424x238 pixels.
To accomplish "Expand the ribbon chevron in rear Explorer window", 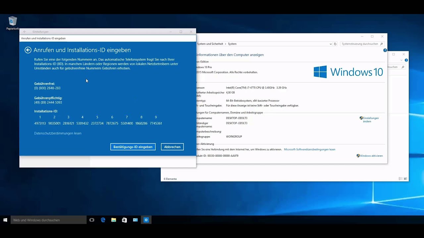I will (402, 60).
